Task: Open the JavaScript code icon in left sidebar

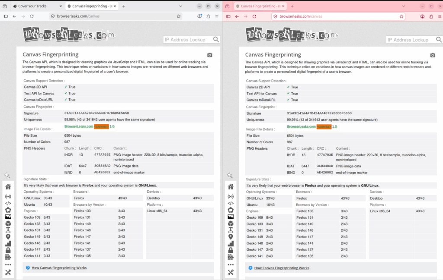Action: point(8,203)
